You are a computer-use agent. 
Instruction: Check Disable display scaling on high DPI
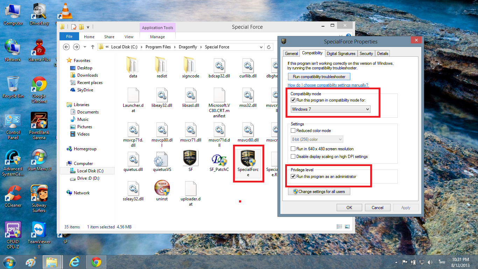point(293,157)
